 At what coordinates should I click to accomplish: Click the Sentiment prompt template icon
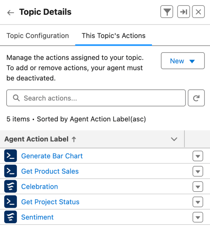click(11, 217)
